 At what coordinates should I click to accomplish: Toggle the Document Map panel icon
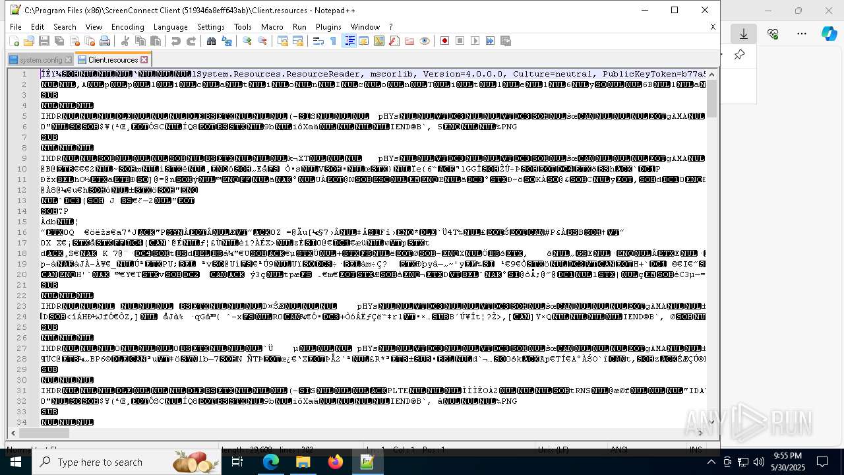[379, 41]
